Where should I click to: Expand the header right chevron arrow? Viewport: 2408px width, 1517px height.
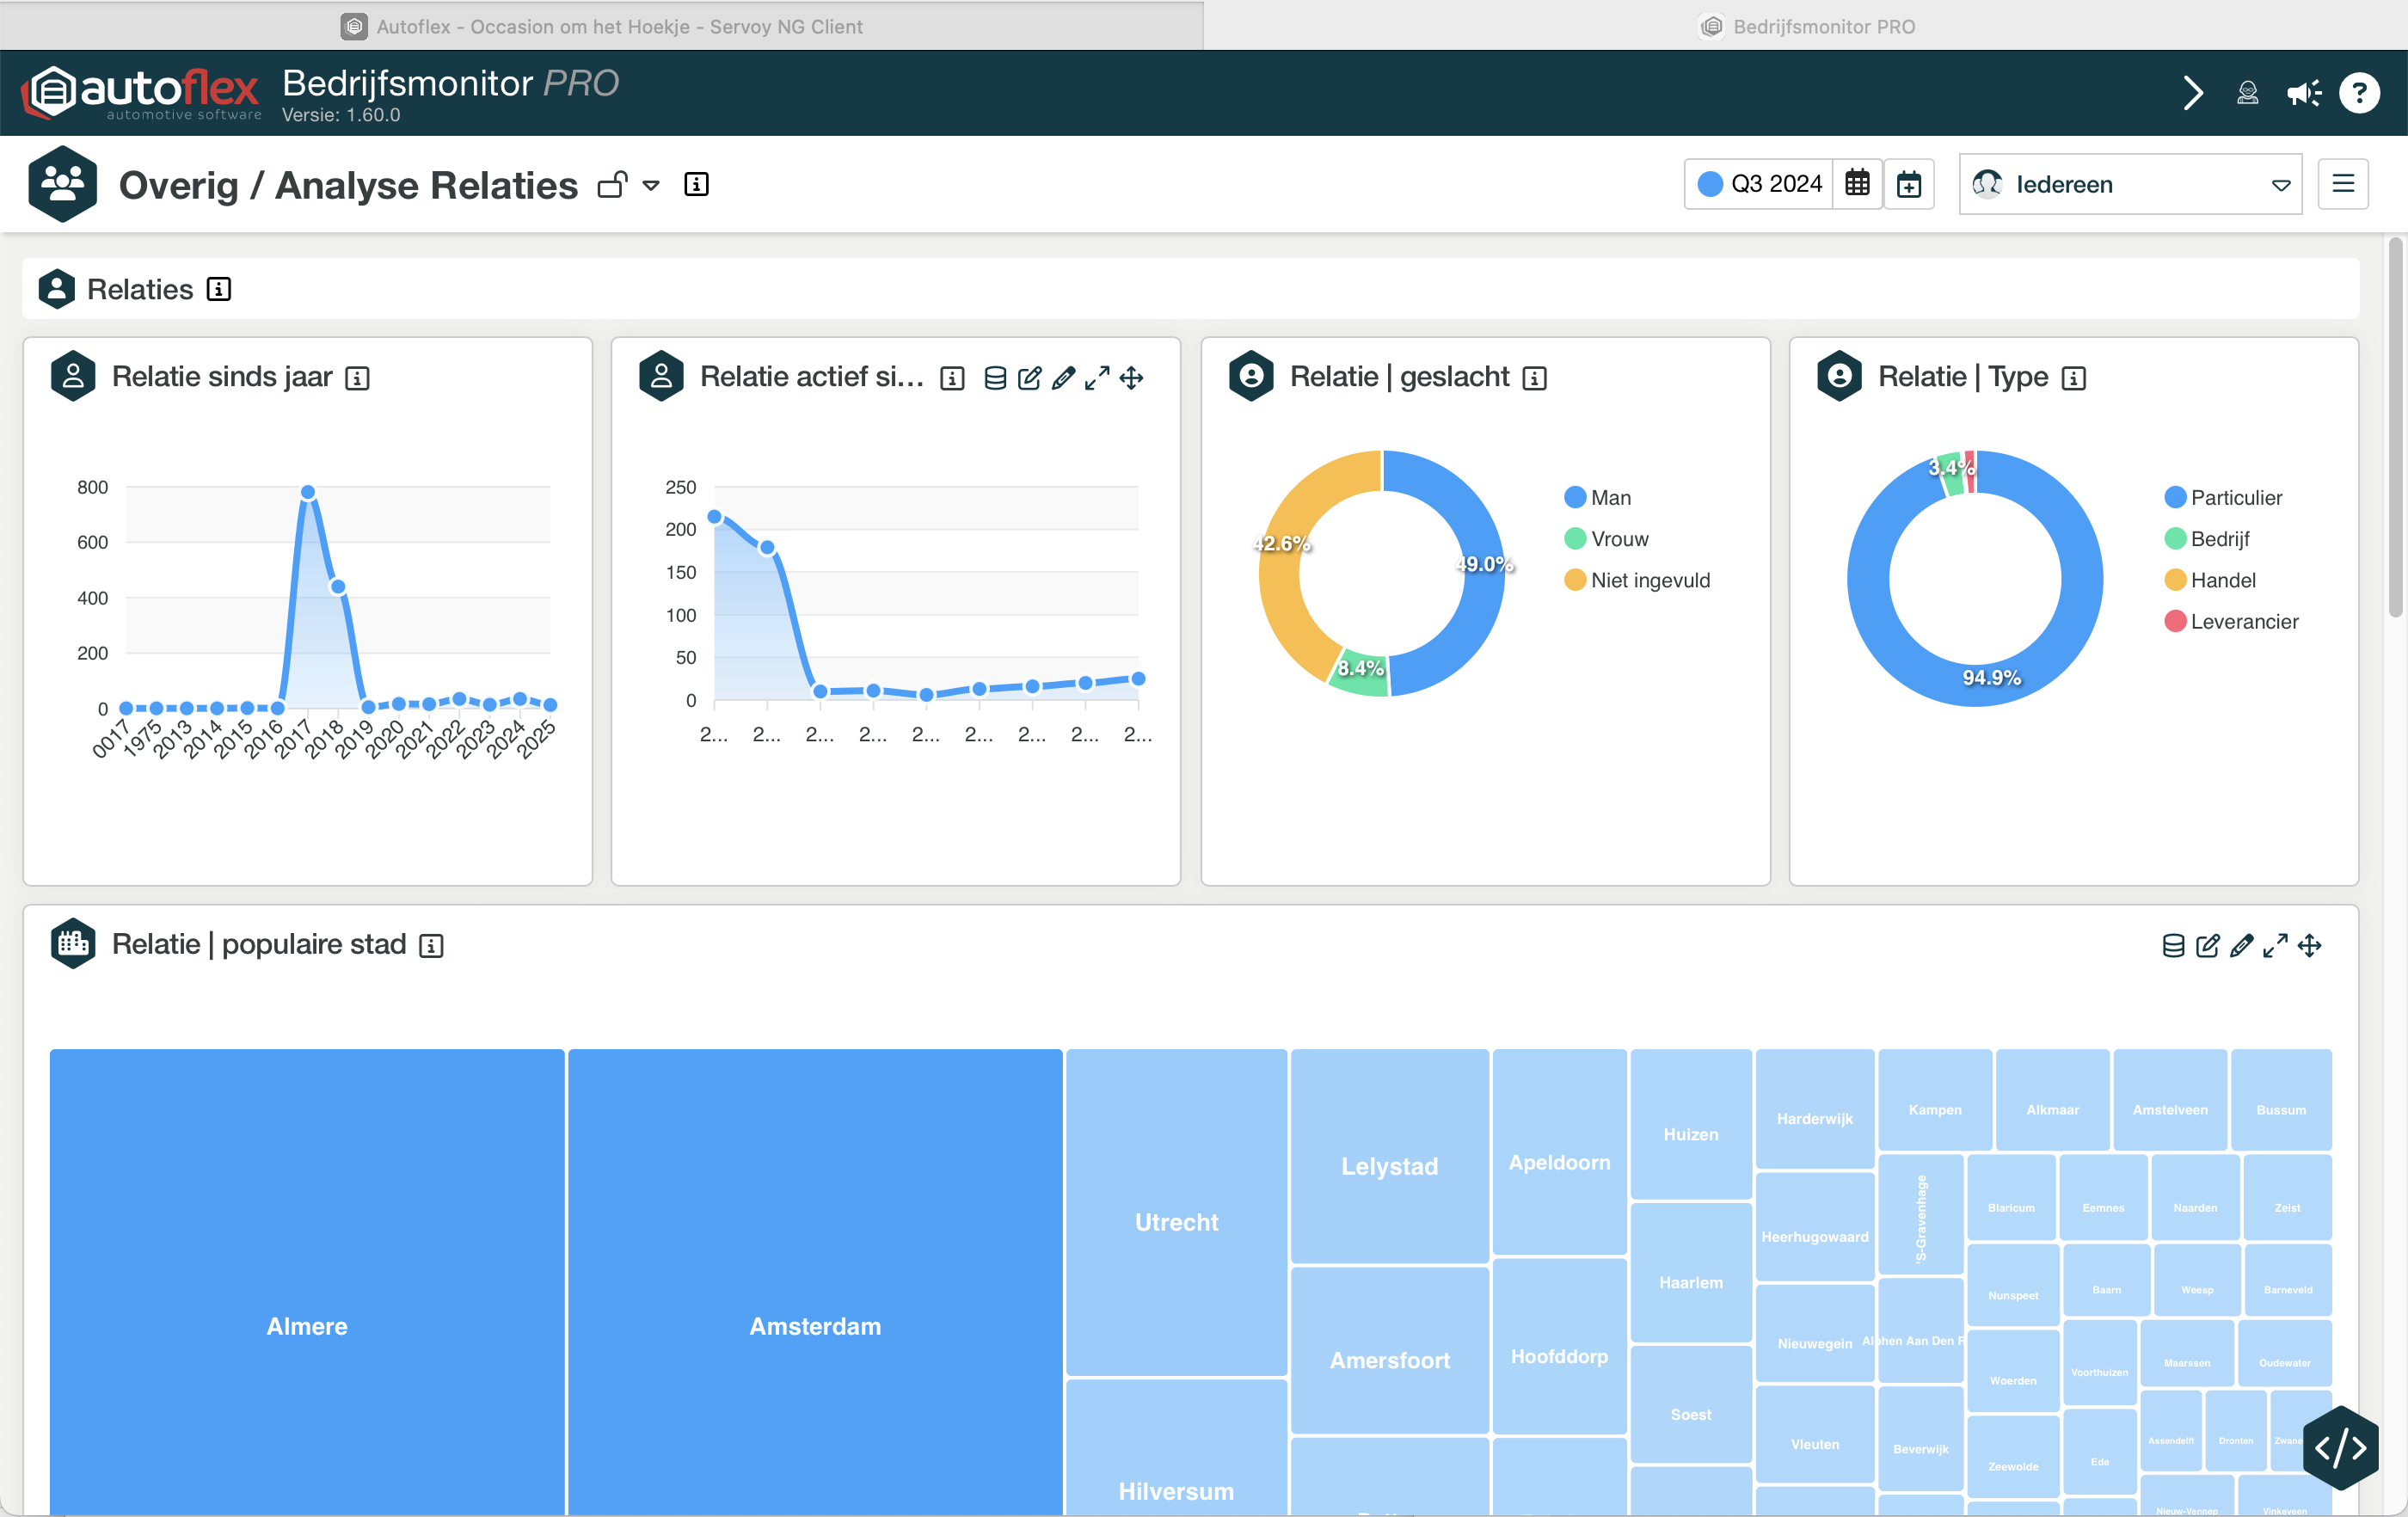coord(2192,94)
